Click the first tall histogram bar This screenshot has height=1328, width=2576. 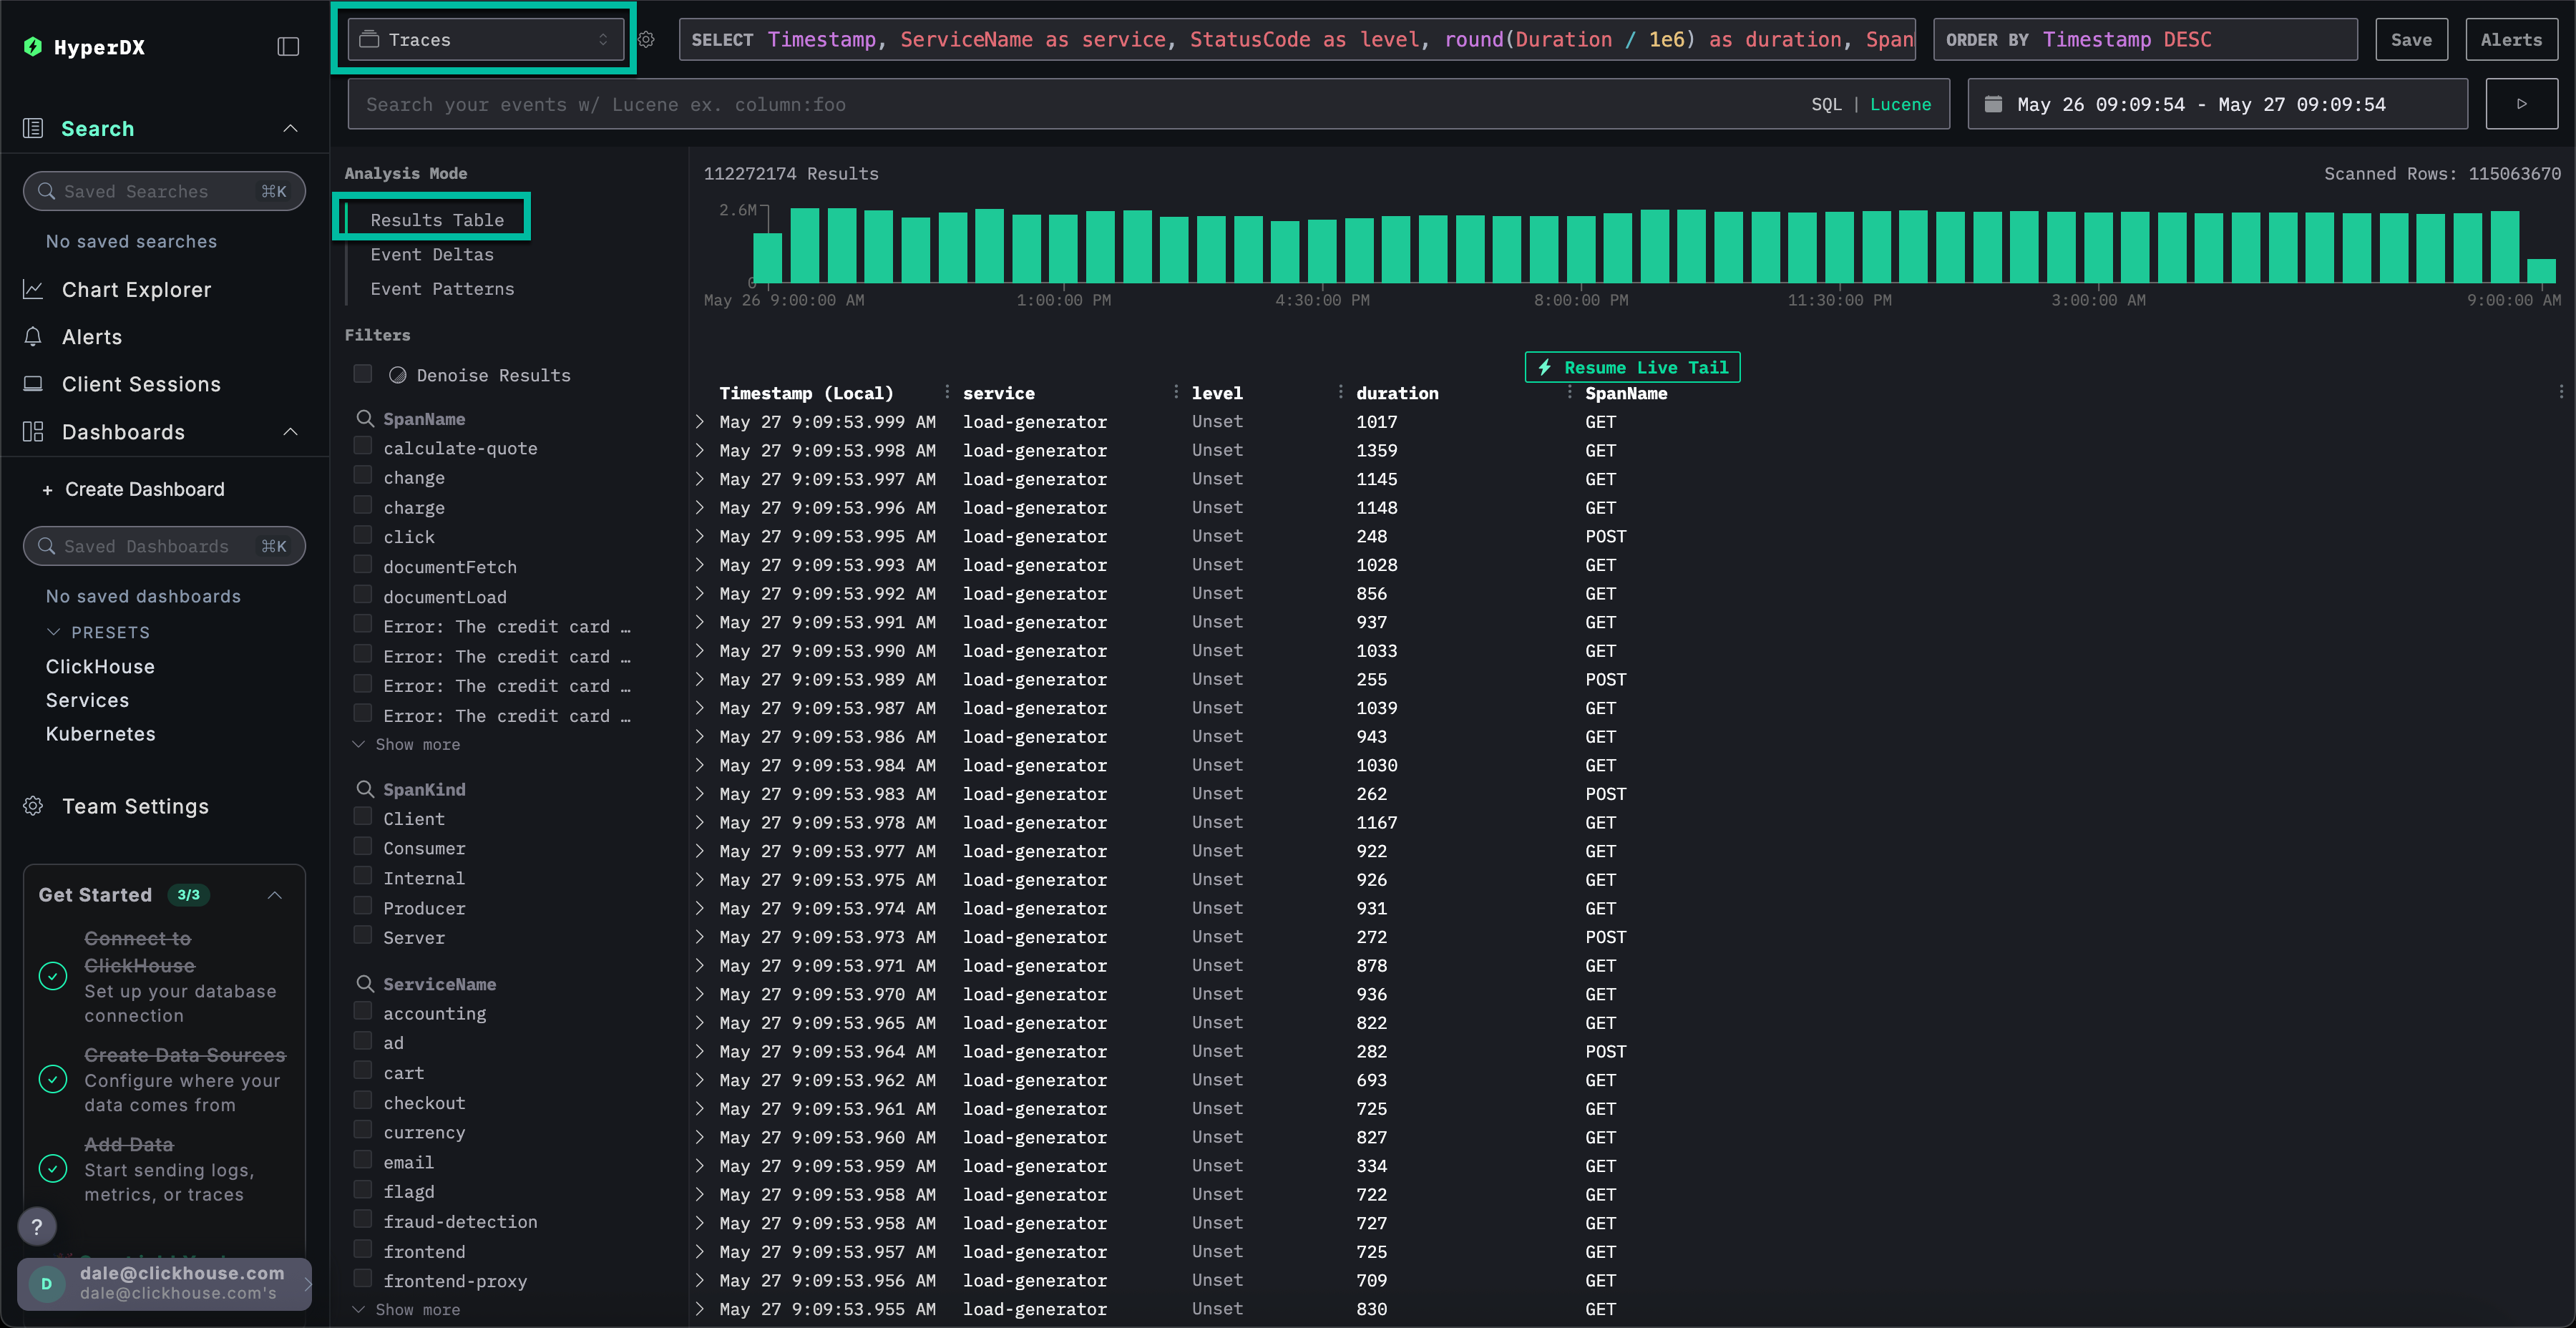(804, 246)
